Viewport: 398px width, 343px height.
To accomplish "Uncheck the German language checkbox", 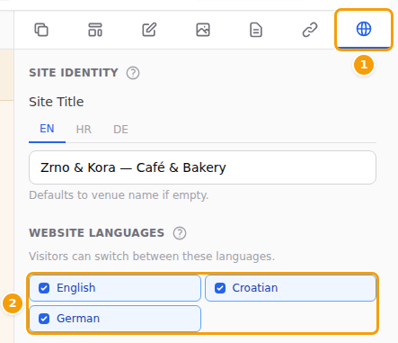I will point(44,319).
